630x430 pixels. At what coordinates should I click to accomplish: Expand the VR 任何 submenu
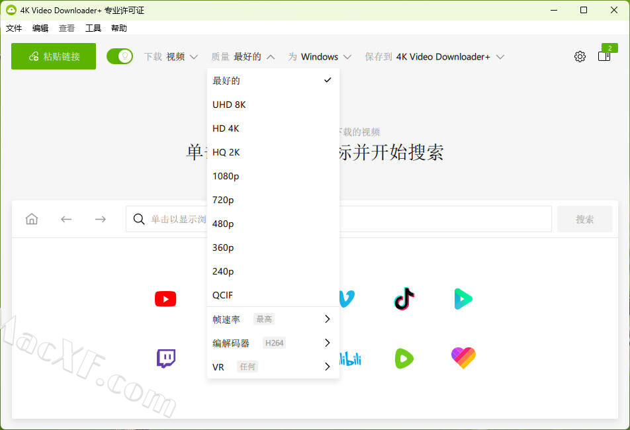(273, 366)
